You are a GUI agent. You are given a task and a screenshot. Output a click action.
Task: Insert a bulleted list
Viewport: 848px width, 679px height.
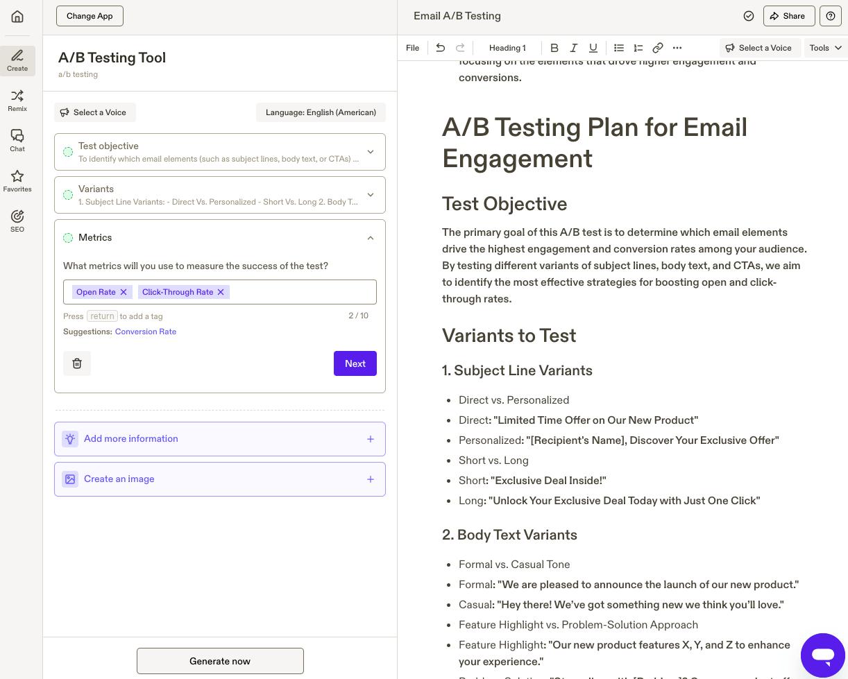click(x=619, y=48)
